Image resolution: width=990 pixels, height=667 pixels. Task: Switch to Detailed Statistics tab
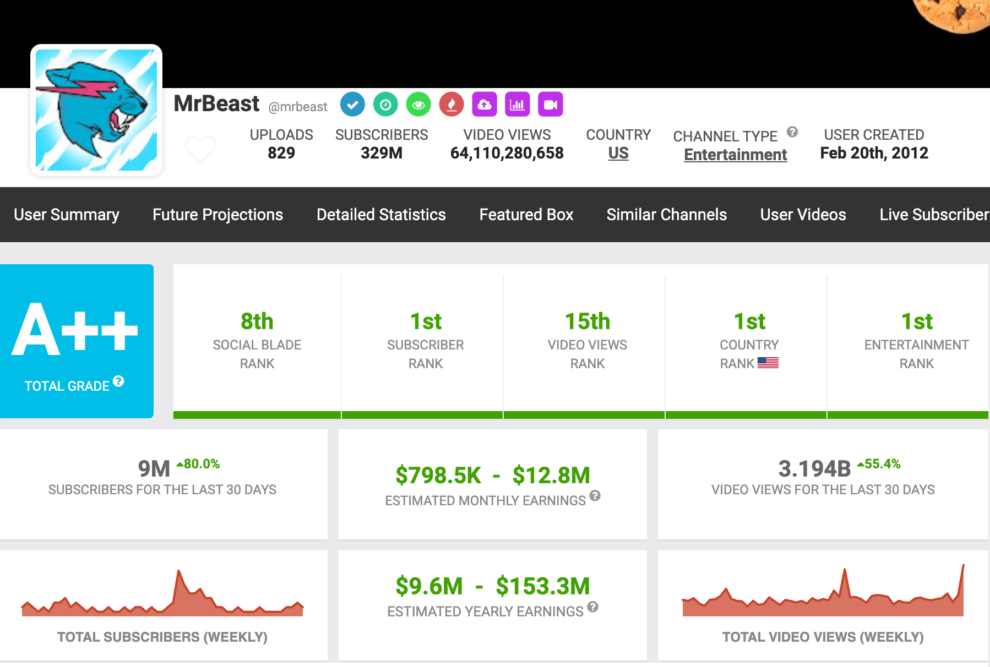click(381, 215)
